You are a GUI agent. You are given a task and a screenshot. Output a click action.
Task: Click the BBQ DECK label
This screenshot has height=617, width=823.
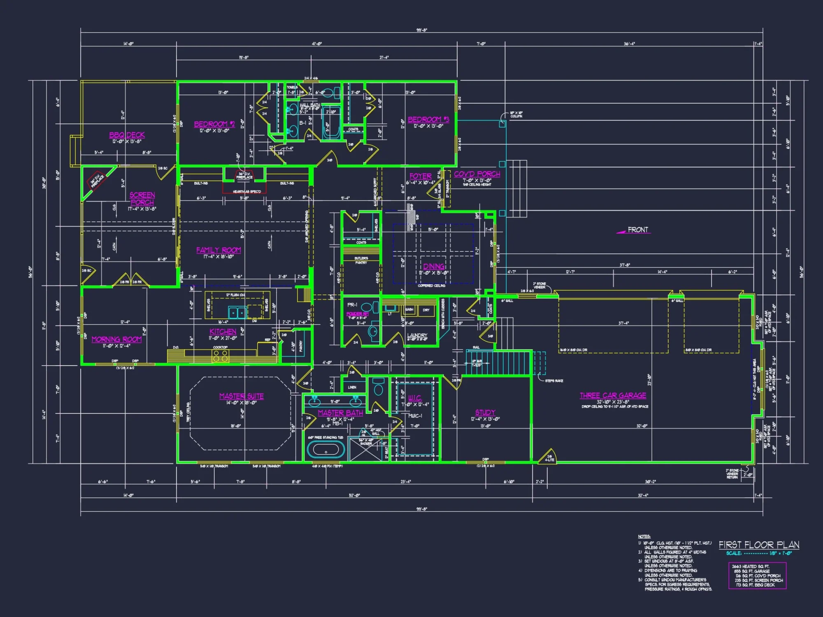click(127, 135)
